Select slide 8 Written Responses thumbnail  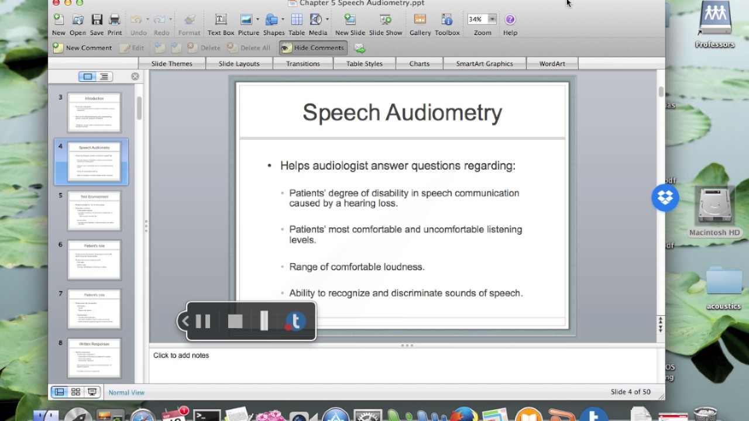(94, 358)
